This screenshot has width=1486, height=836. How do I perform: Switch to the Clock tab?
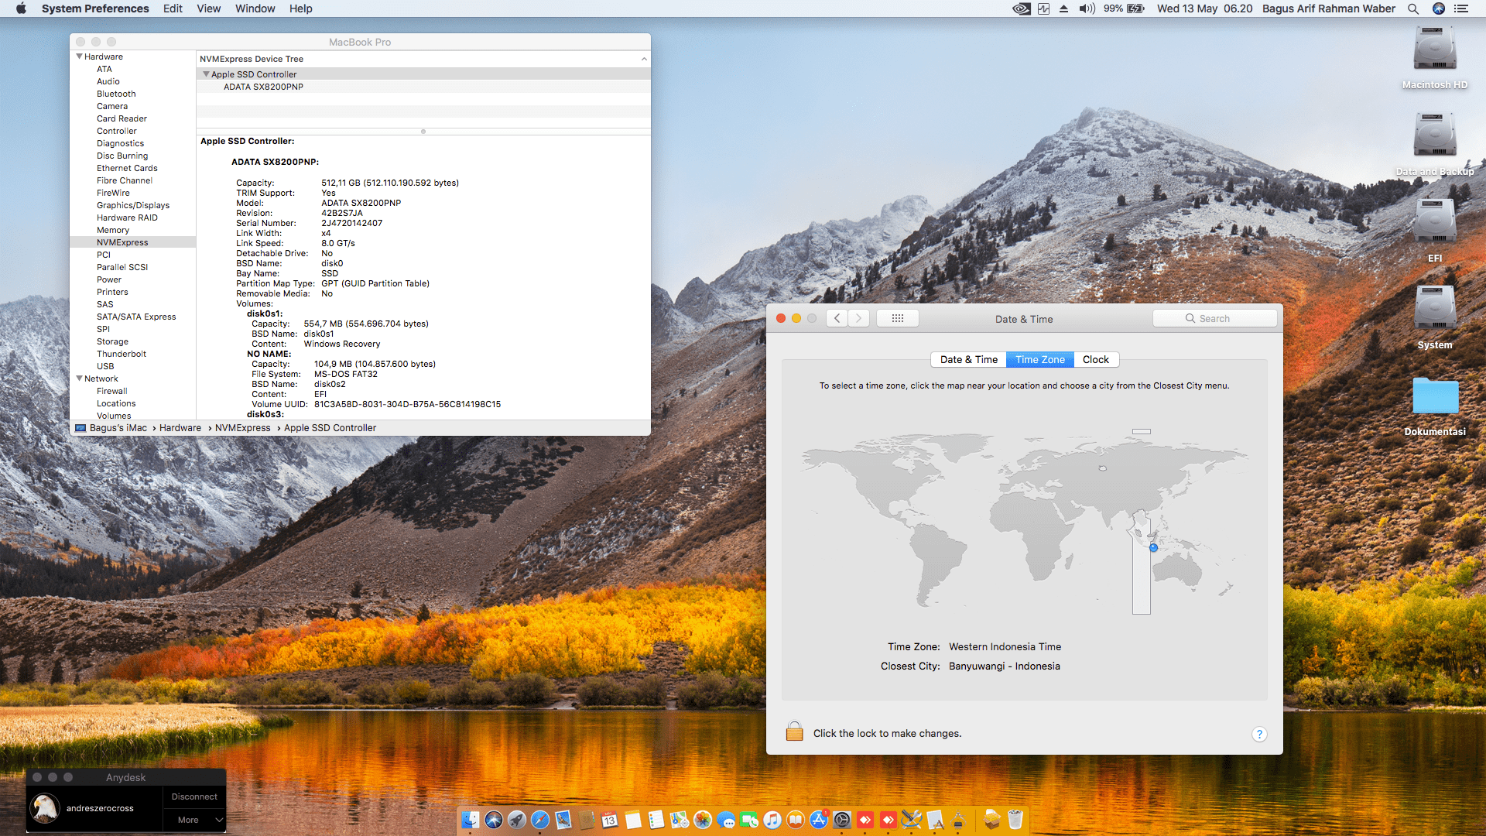[1095, 359]
